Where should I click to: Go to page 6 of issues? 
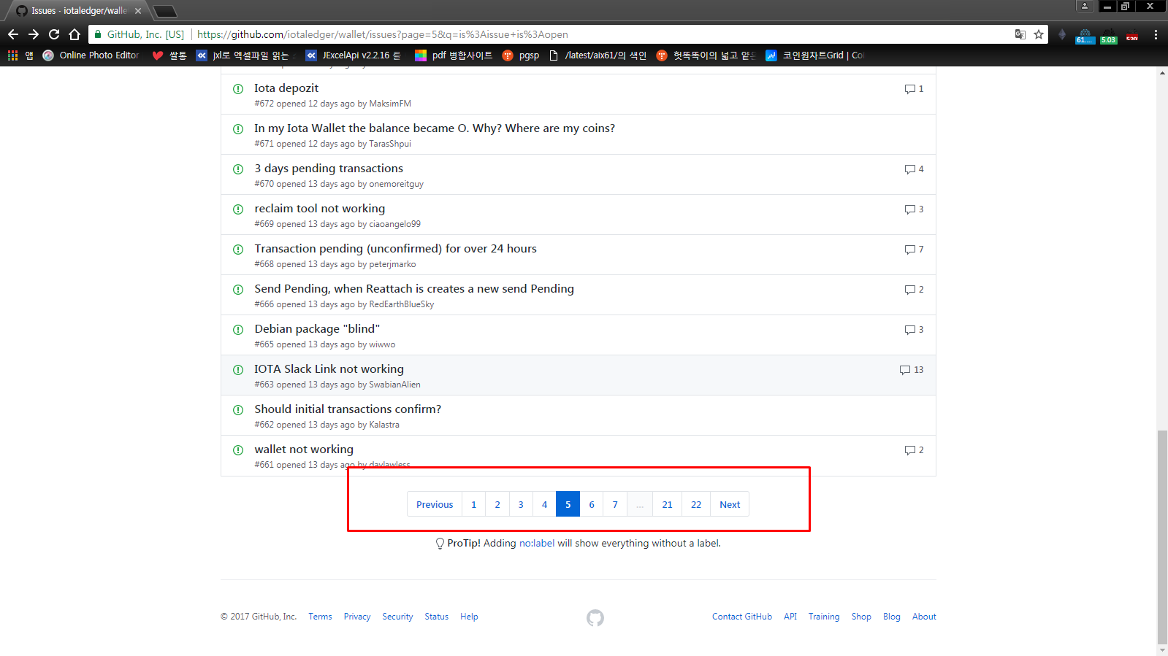[x=592, y=504]
